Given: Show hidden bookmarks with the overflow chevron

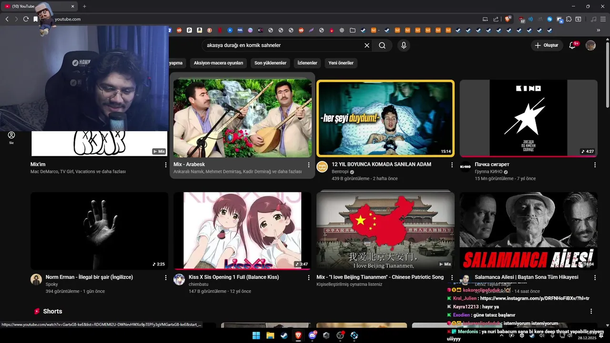Looking at the screenshot, I should tap(599, 30).
